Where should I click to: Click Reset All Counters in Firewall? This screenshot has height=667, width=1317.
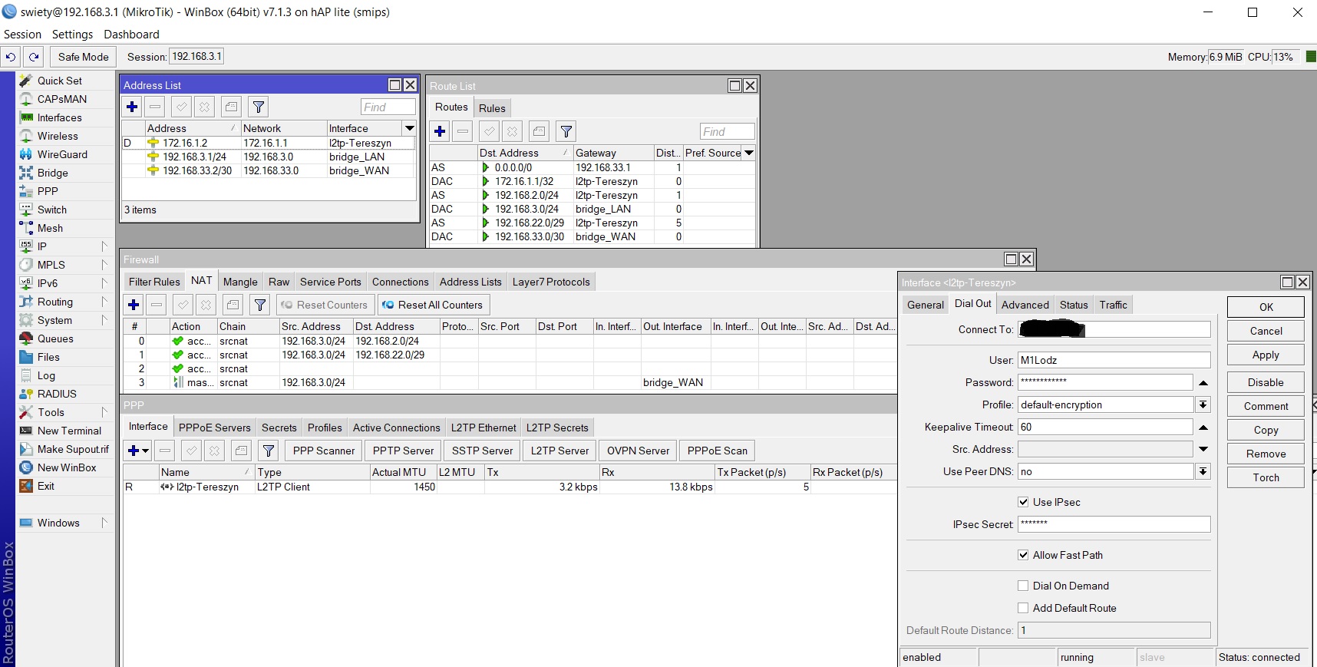click(x=433, y=305)
